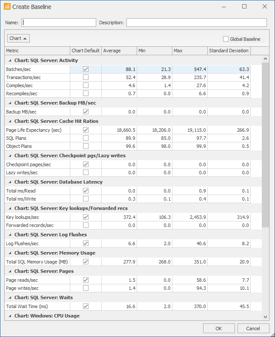275x337 pixels.
Task: Uncheck Chart Default for Page reads/sec
Action: coord(86,280)
